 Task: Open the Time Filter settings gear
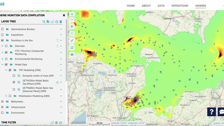[x=56, y=123]
